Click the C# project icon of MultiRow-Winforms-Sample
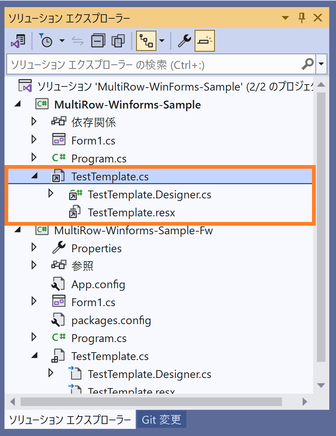 tap(42, 104)
